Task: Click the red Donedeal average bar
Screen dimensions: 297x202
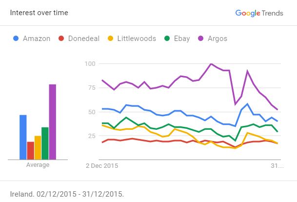Action: [30, 150]
